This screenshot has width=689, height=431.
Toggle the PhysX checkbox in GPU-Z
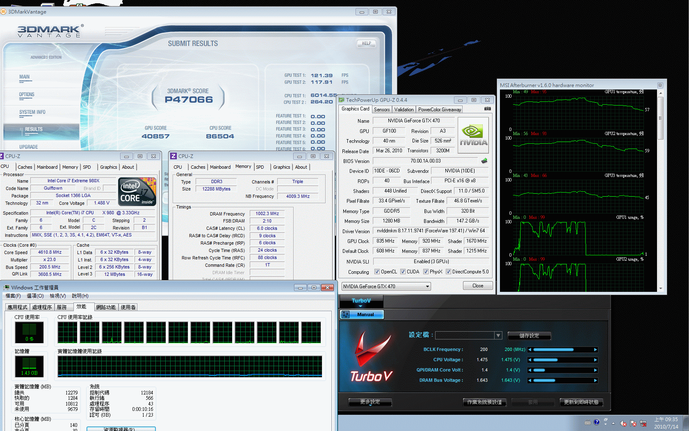[426, 272]
